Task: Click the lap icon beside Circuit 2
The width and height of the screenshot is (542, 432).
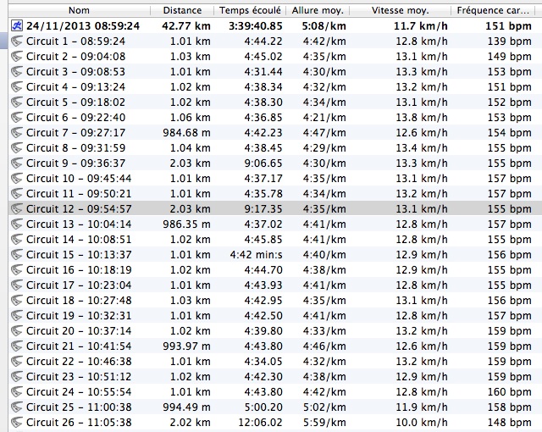Action: click(17, 57)
